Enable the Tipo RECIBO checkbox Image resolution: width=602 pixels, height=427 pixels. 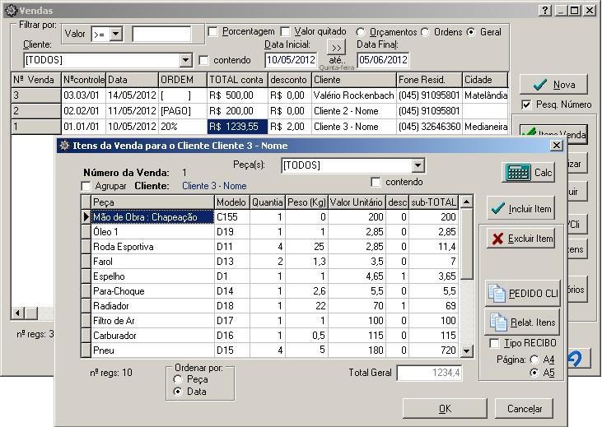click(x=494, y=343)
